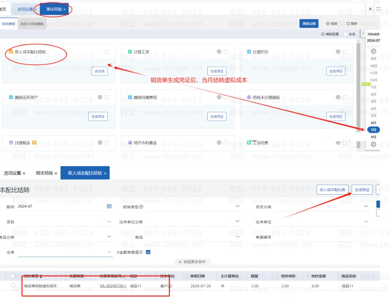Click 生成凭证 on 摊销待摊费用 card

(217, 117)
